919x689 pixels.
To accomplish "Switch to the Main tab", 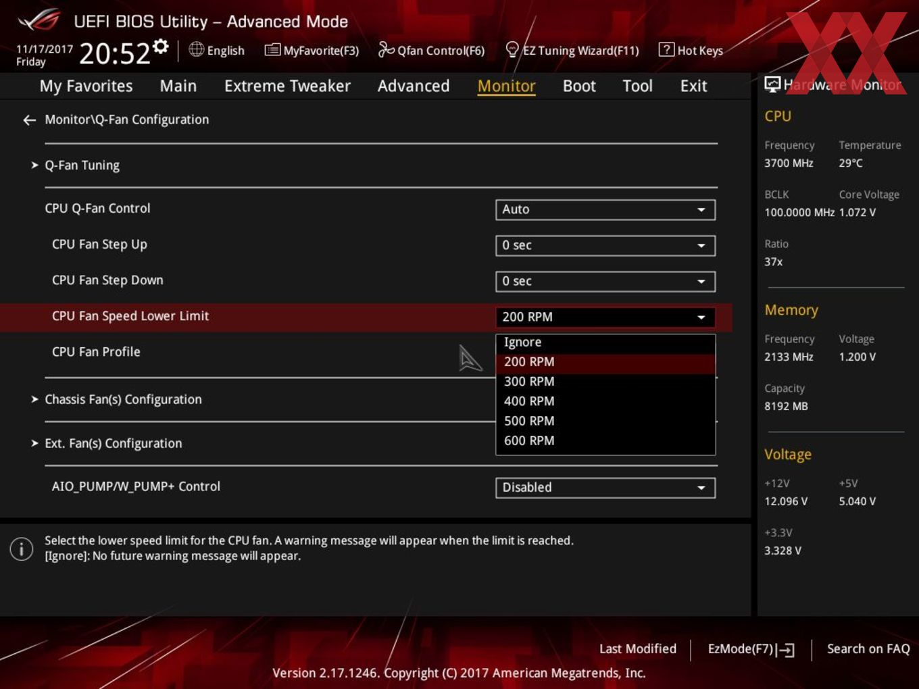I will pos(178,86).
